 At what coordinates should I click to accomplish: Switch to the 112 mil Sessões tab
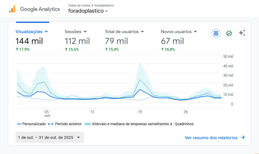coord(77,41)
